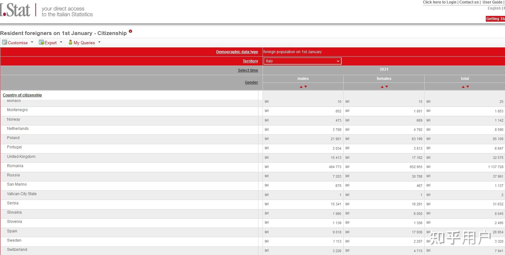The image size is (505, 255).
Task: Click the Gender dimension link
Action: pos(251,82)
